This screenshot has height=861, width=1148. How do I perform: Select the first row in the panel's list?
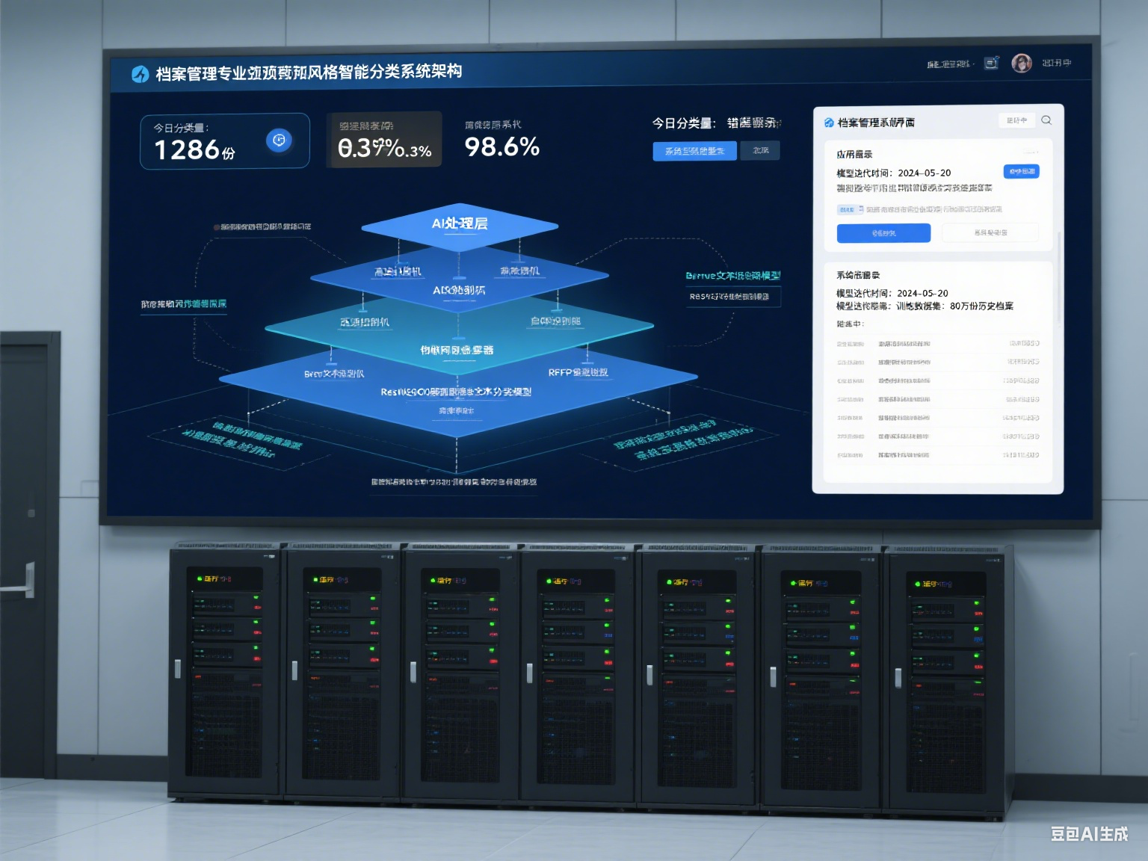click(938, 344)
